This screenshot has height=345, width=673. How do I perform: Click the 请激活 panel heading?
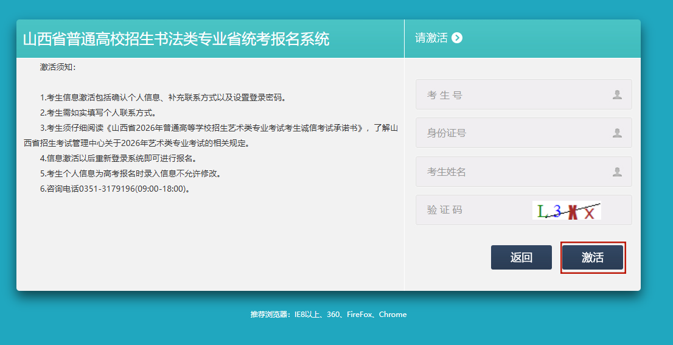tap(431, 38)
